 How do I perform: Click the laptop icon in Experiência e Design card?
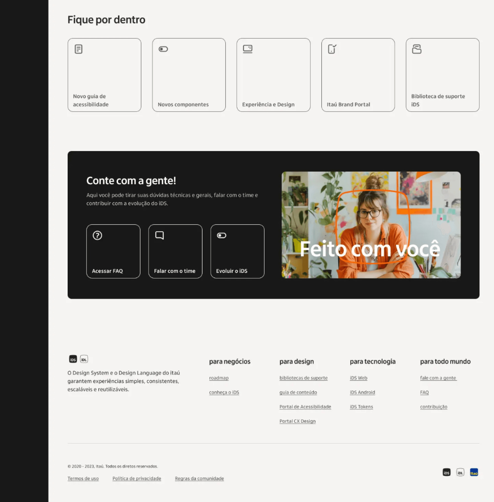click(248, 49)
